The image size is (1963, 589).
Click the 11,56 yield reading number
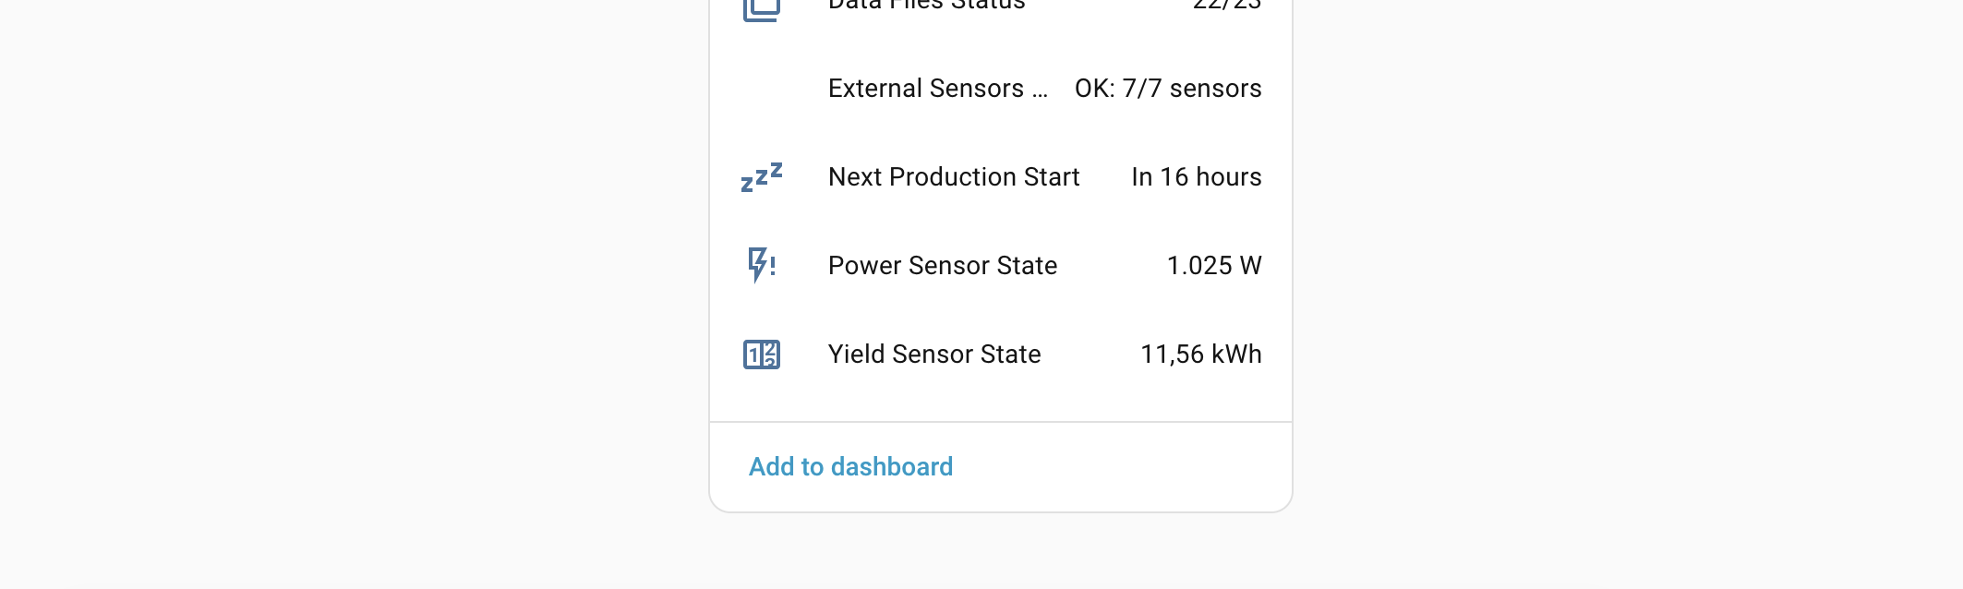[x=1173, y=355]
